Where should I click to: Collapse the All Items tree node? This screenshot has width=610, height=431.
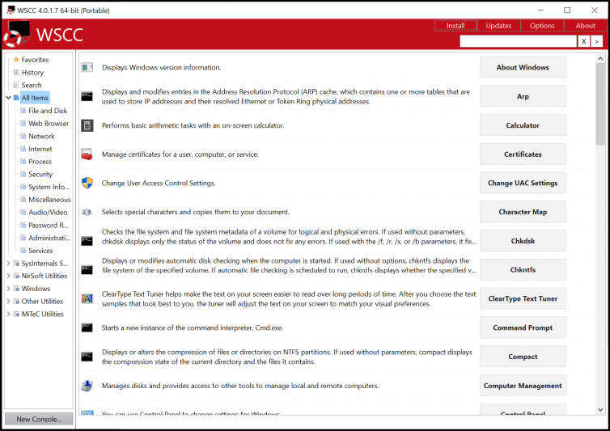tap(8, 98)
